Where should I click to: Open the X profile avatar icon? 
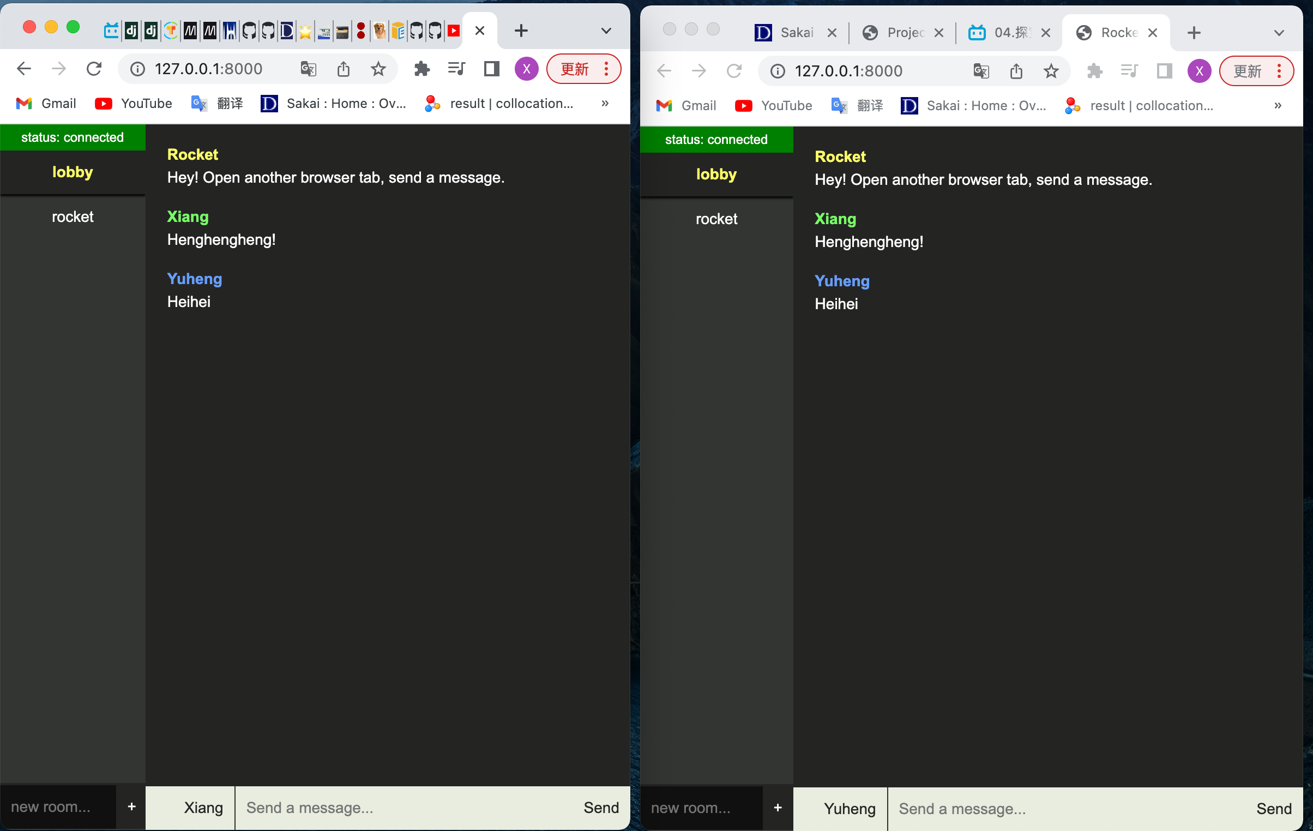526,69
